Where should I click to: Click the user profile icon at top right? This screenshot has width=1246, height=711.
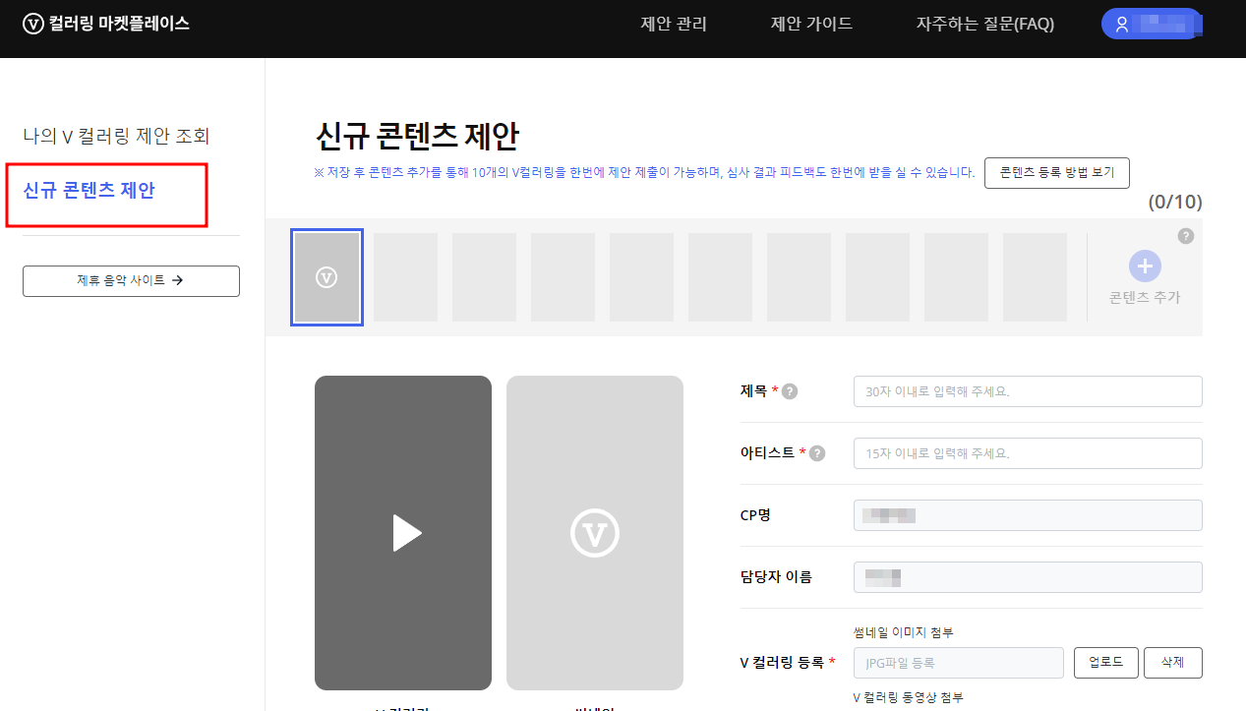(x=1124, y=23)
